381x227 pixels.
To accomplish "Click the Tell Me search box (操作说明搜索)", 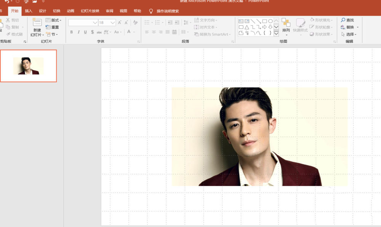I will [x=168, y=11].
